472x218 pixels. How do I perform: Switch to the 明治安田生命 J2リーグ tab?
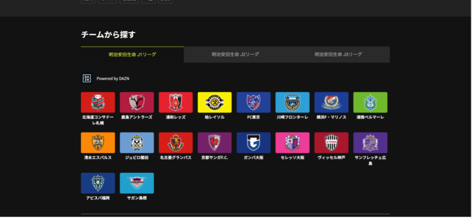pyautogui.click(x=235, y=54)
